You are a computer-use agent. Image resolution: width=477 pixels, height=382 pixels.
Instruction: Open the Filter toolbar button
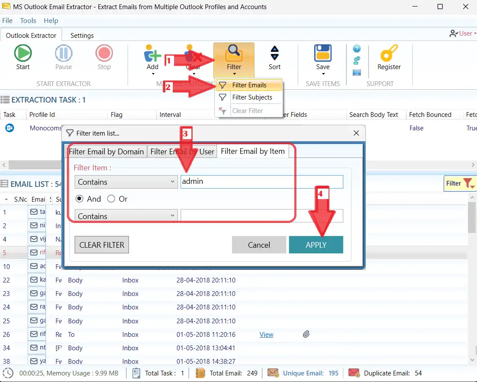point(234,60)
